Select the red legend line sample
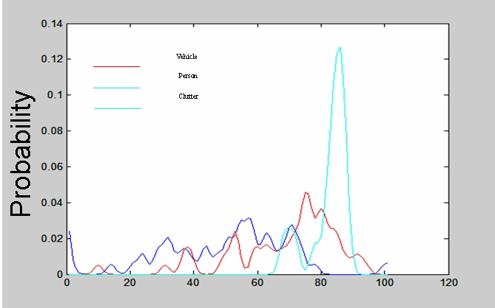This screenshot has width=495, height=308. coord(117,66)
